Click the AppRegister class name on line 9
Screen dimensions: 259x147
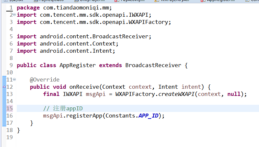click(77, 65)
